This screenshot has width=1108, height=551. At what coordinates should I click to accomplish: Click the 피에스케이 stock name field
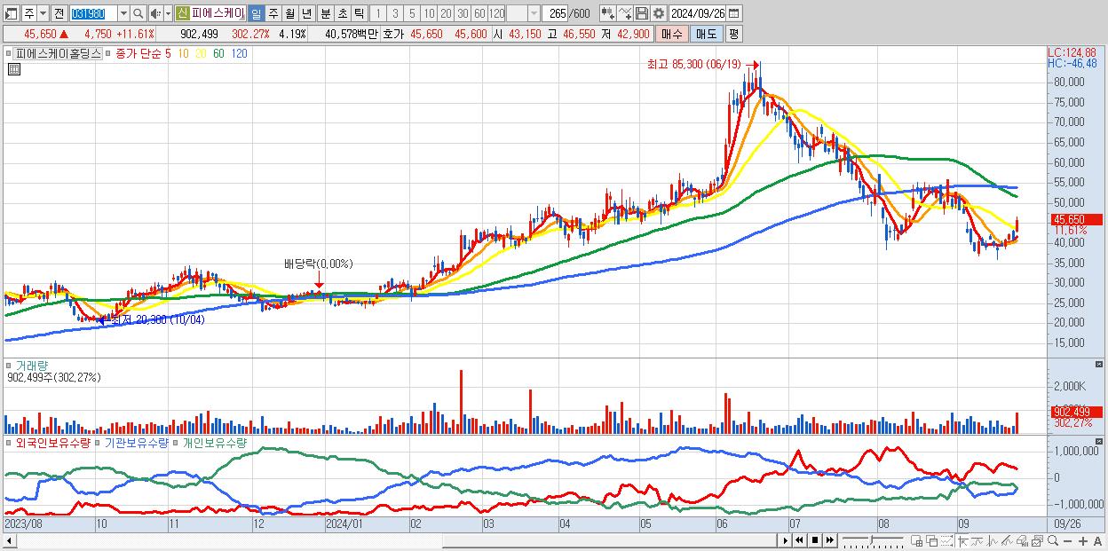[218, 13]
